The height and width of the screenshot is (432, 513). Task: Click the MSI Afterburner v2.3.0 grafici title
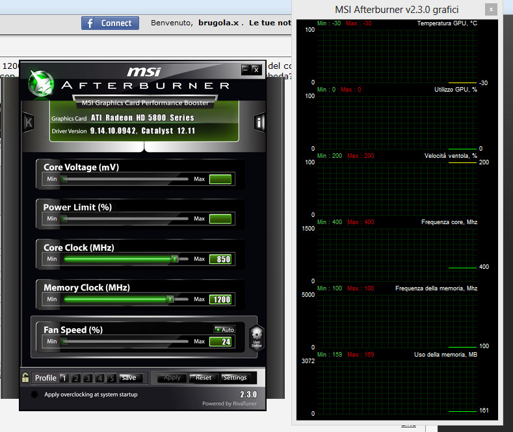point(397,10)
